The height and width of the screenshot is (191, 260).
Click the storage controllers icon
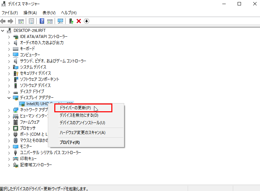click(x=16, y=165)
